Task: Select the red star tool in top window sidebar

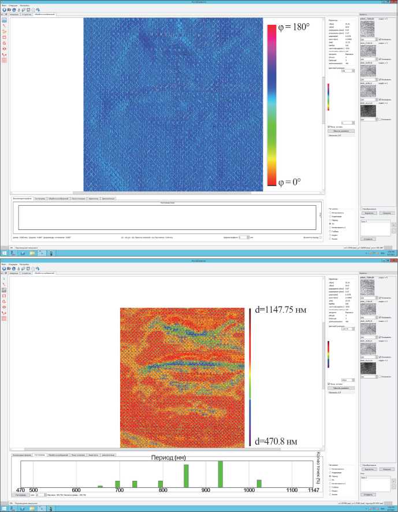Action: [x=4, y=49]
